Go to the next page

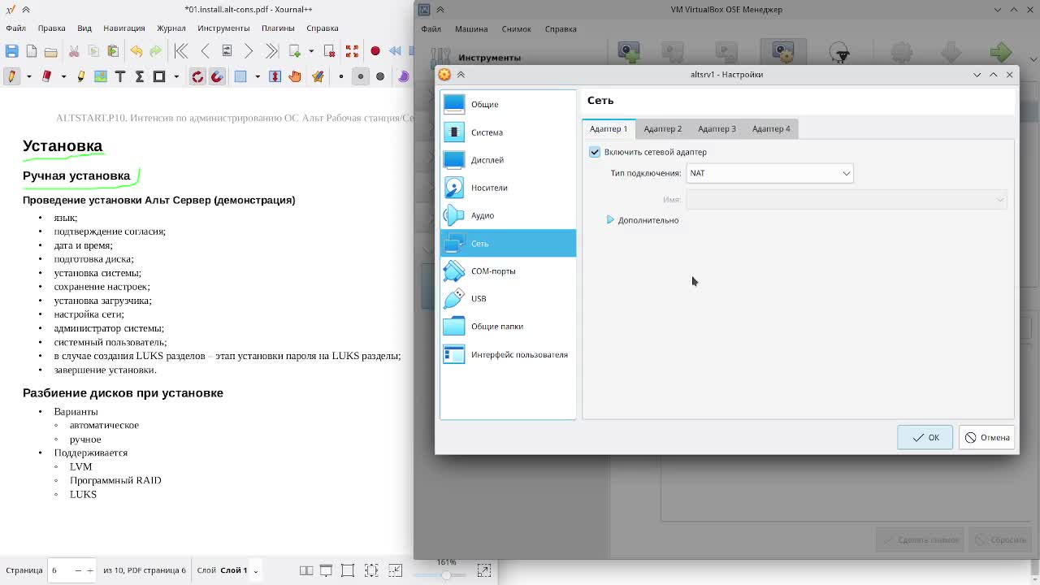249,51
